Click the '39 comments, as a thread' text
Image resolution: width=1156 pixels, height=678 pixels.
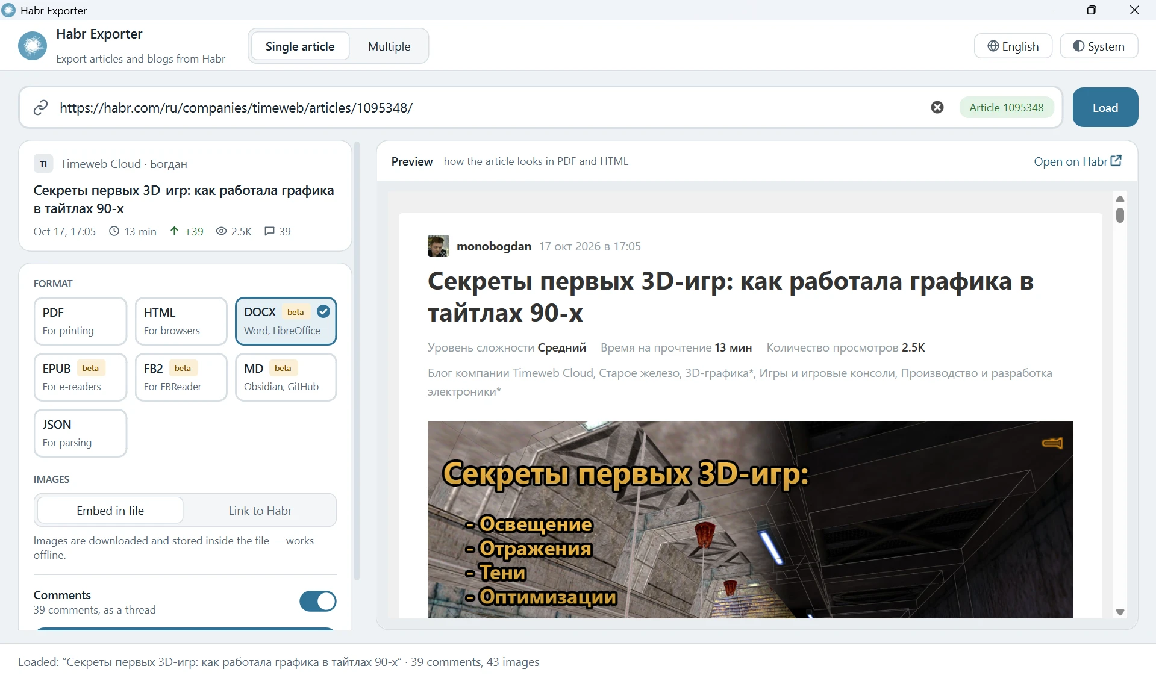click(95, 610)
